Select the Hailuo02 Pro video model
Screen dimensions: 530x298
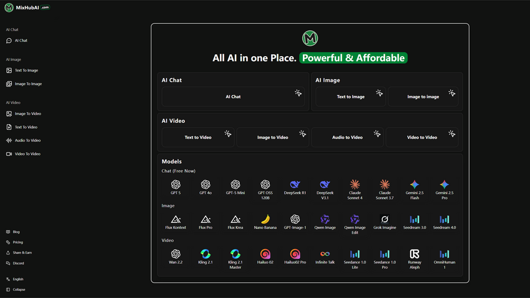pos(295,257)
